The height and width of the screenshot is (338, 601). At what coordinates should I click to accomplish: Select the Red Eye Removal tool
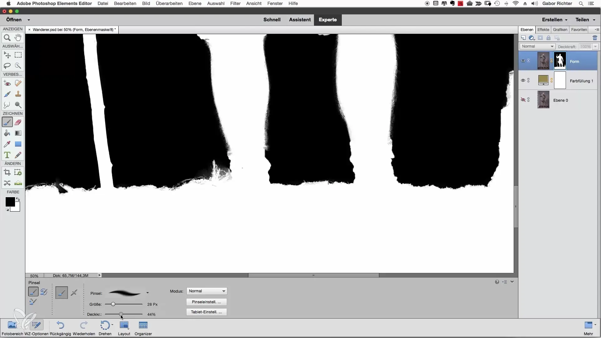(x=7, y=83)
